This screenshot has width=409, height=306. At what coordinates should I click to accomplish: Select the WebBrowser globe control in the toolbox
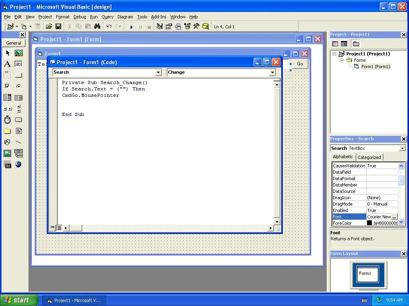[x=18, y=164]
